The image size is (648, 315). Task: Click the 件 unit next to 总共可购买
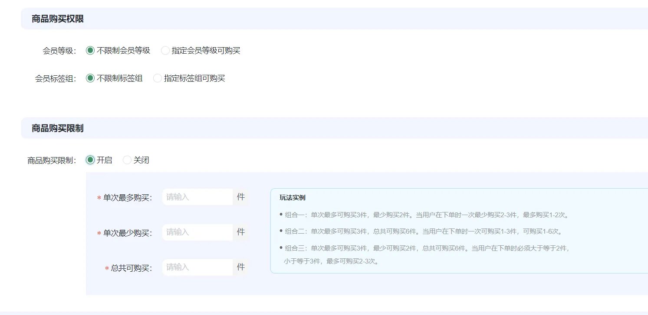pos(241,267)
